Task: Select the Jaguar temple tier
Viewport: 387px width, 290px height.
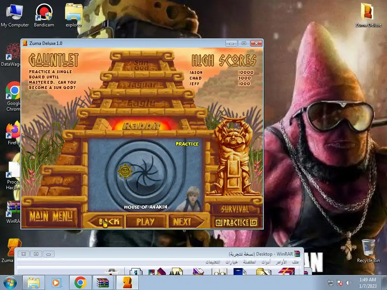Action: (x=142, y=85)
